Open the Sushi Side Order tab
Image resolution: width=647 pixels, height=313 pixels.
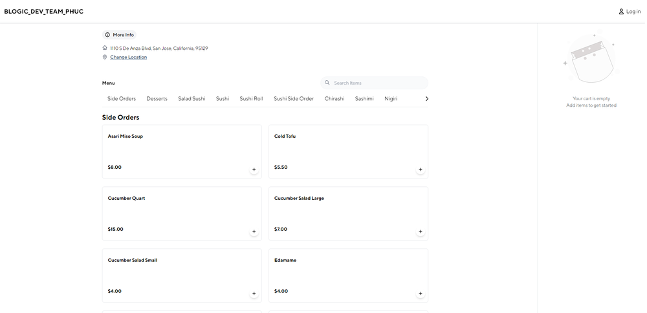click(x=294, y=98)
